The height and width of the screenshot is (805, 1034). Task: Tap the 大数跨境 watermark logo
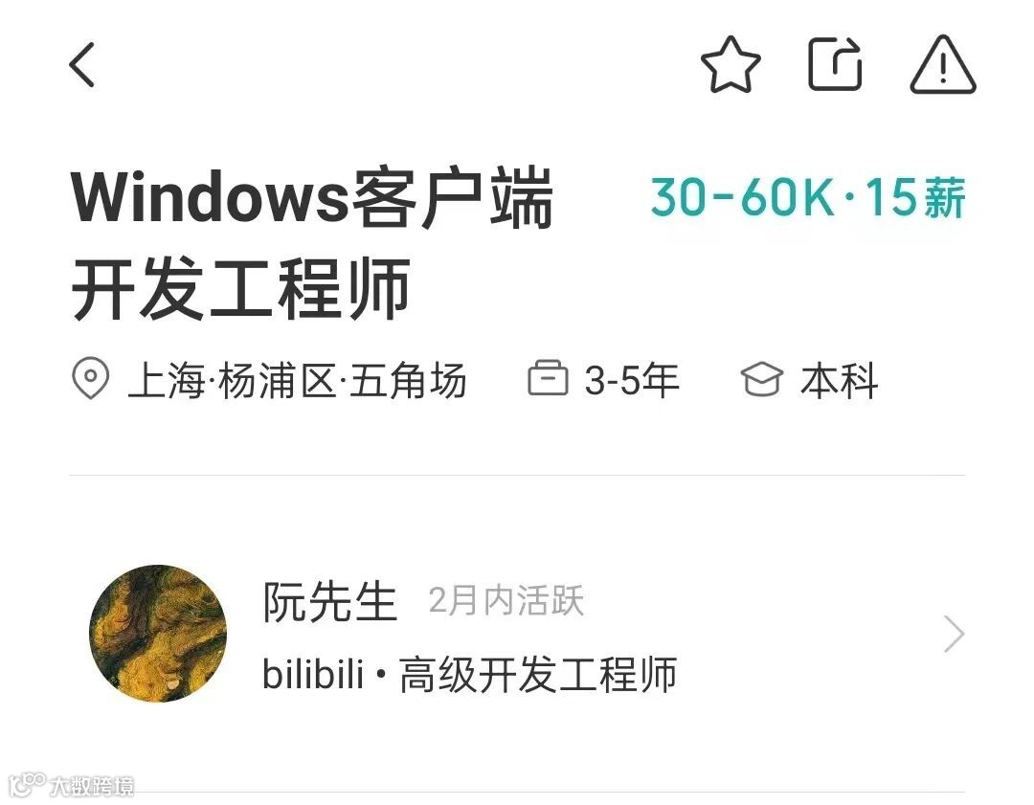(x=73, y=785)
